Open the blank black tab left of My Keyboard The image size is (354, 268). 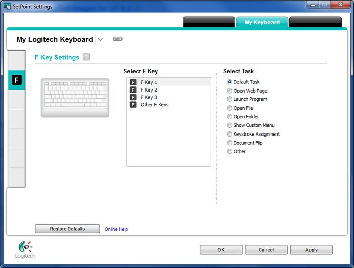pyautogui.click(x=208, y=22)
